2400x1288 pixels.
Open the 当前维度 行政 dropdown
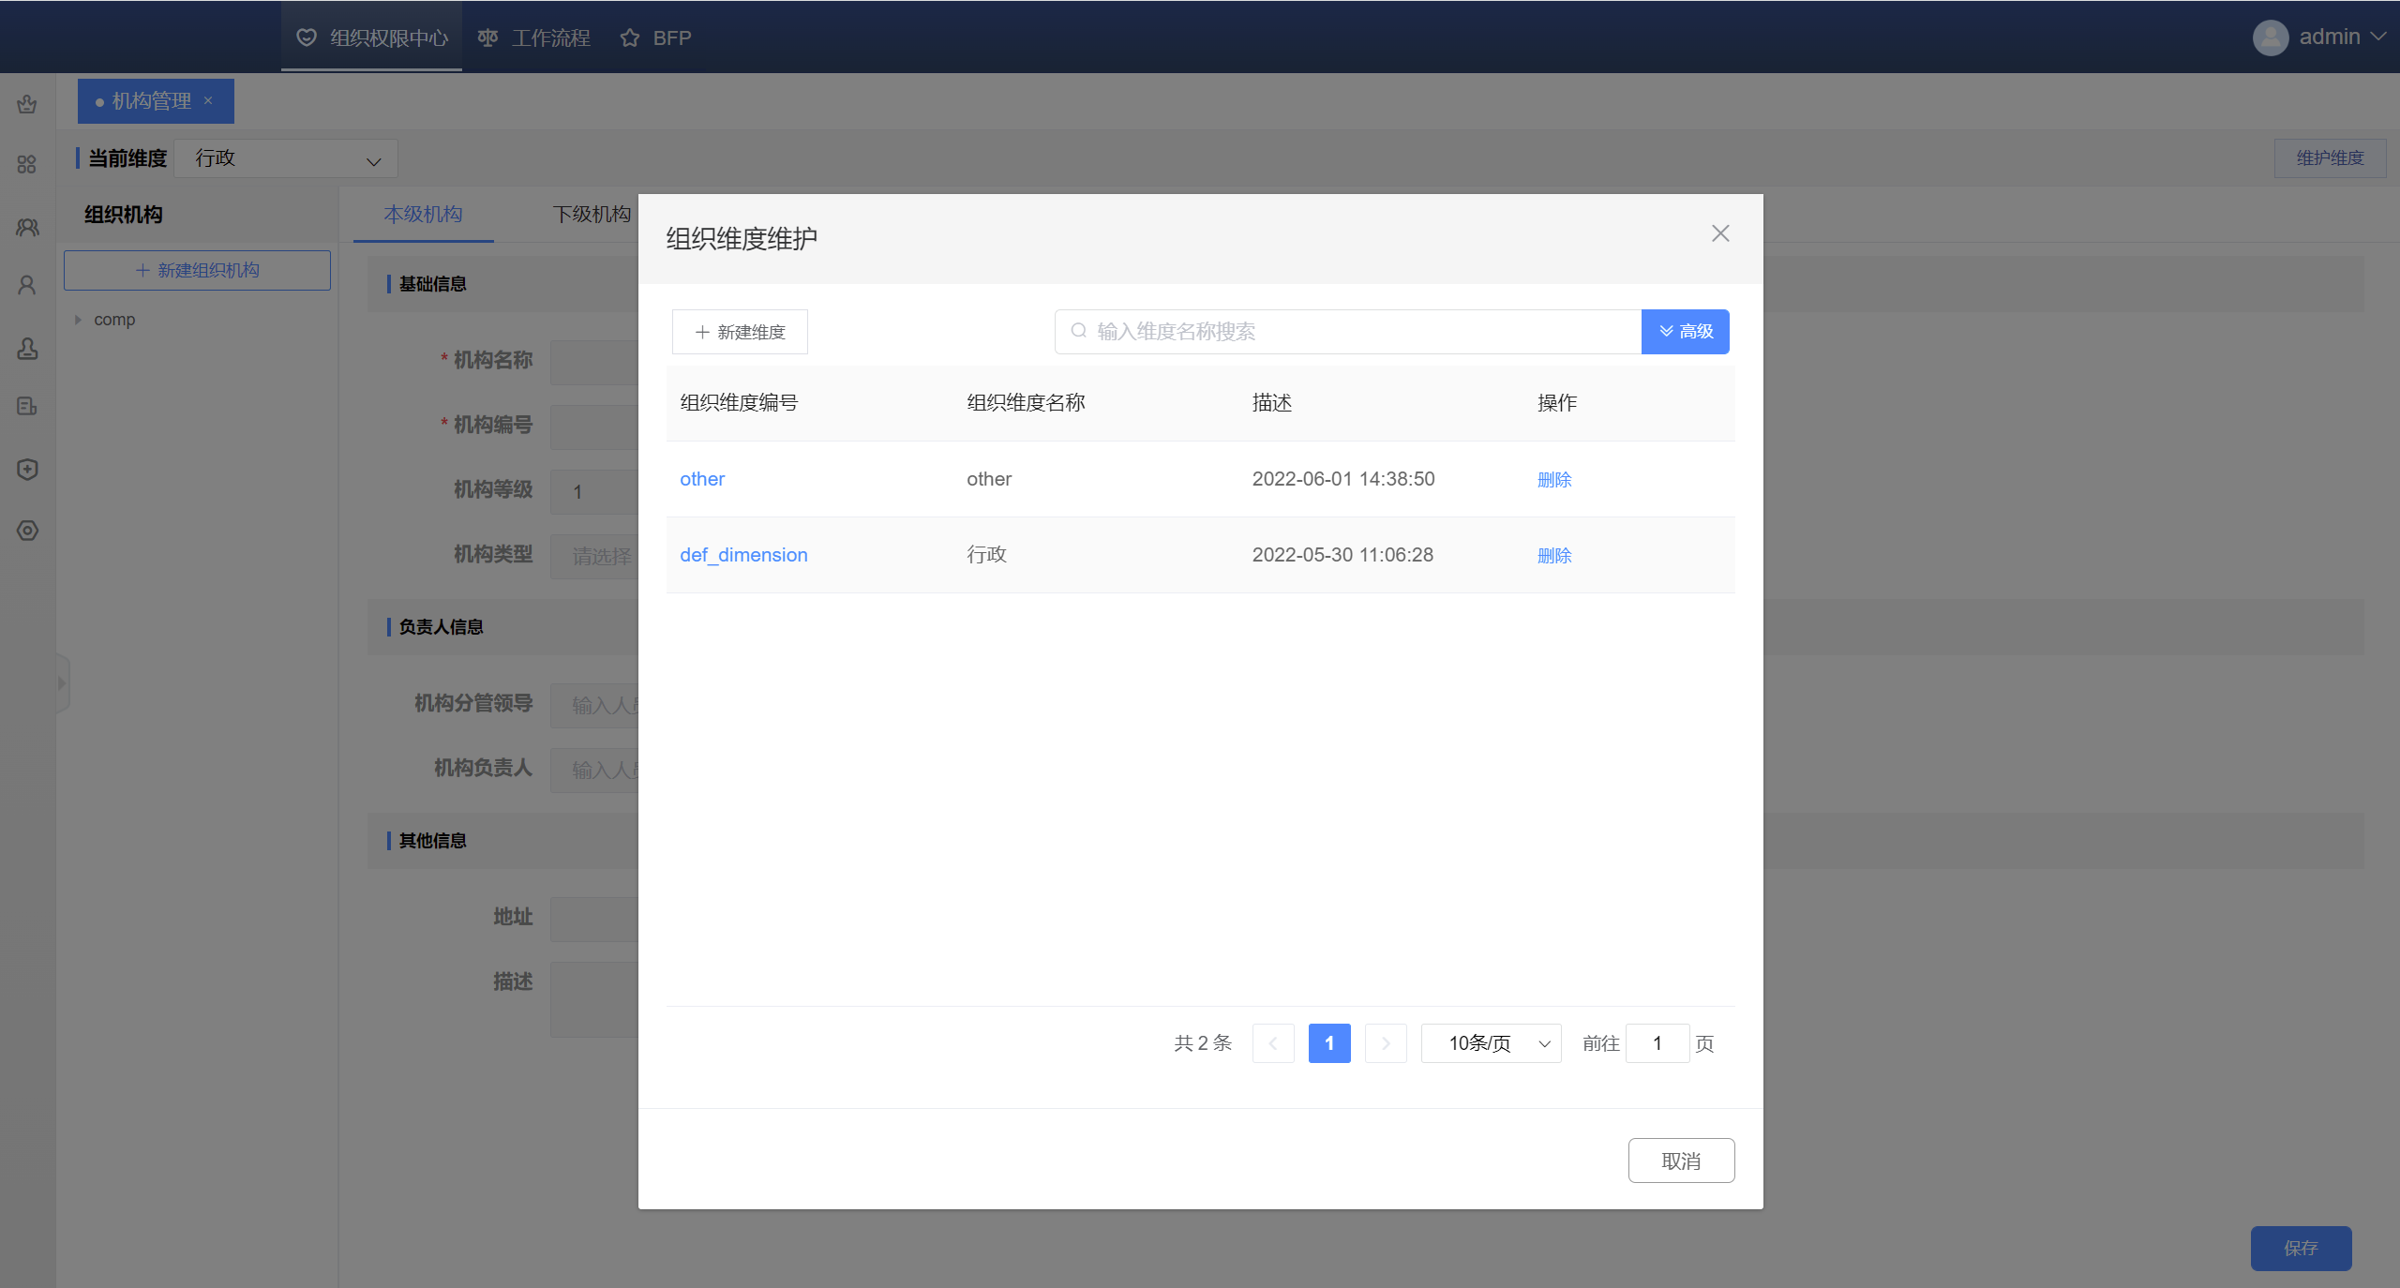click(286, 158)
